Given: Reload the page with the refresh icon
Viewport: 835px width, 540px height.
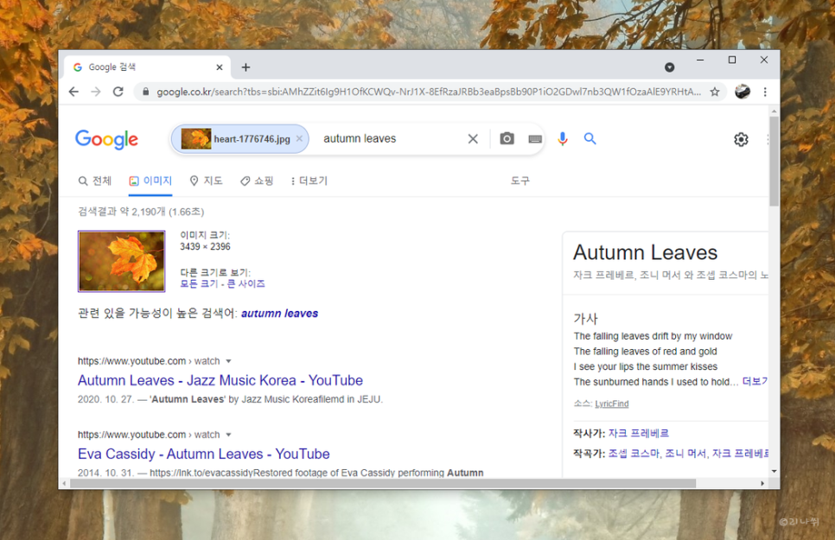Looking at the screenshot, I should point(118,92).
